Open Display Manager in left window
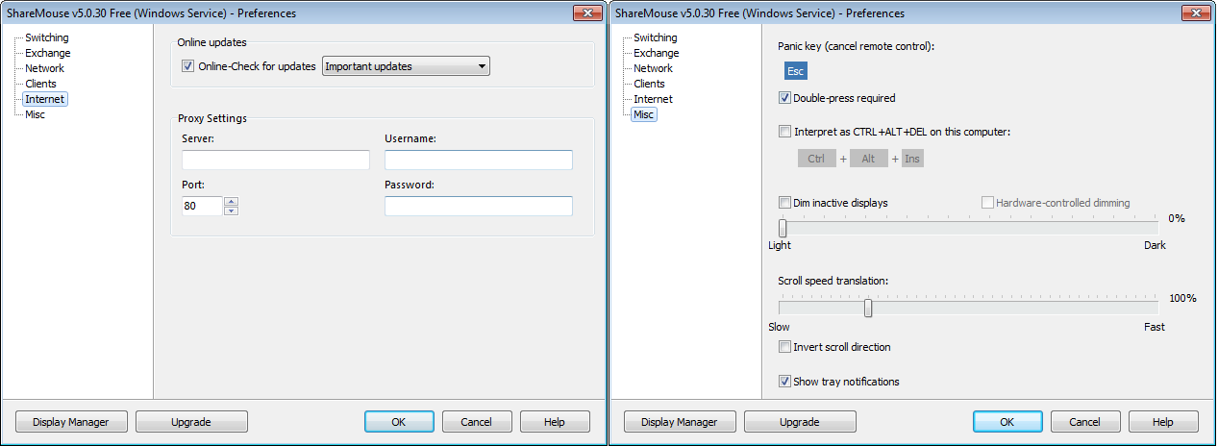1218x446 pixels. [x=70, y=422]
